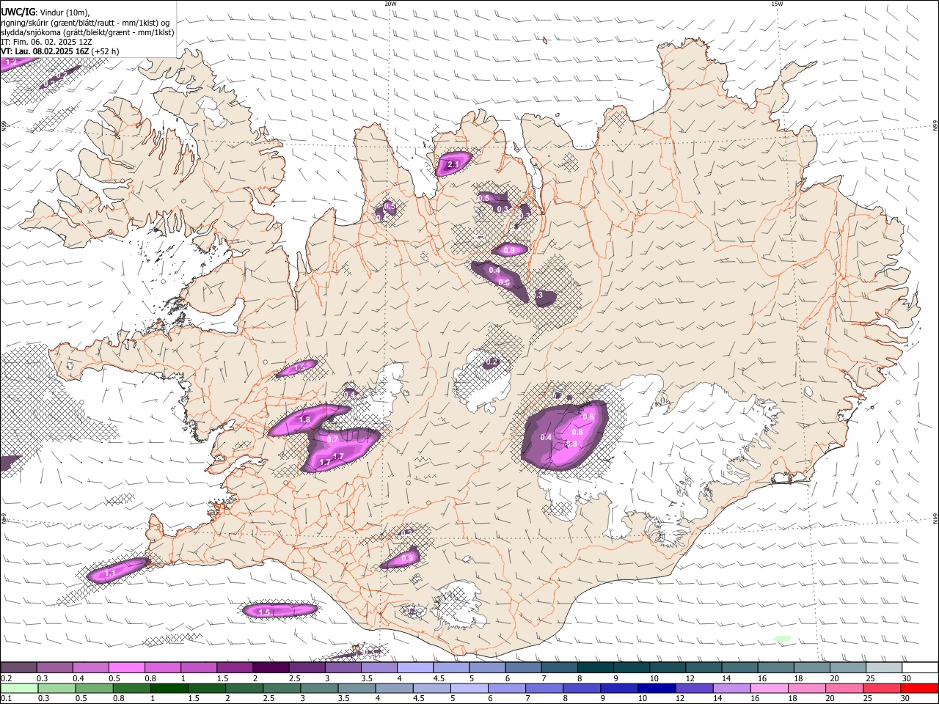Click the pink 0.5–0.8 swatch in upper legend row
This screenshot has height=704, width=939.
tap(126, 667)
